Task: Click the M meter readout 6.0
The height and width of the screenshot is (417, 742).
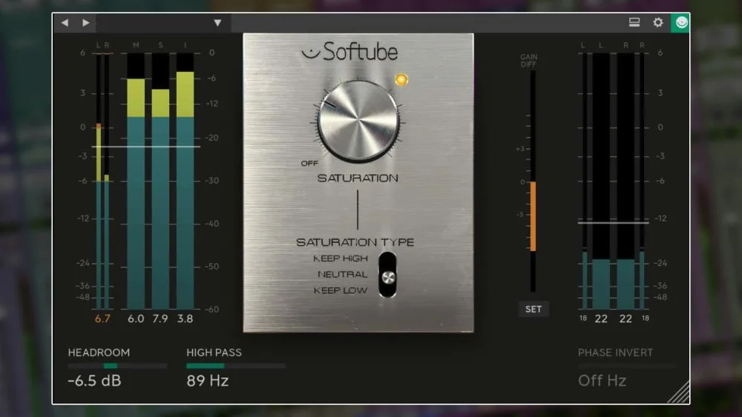Action: (x=136, y=318)
